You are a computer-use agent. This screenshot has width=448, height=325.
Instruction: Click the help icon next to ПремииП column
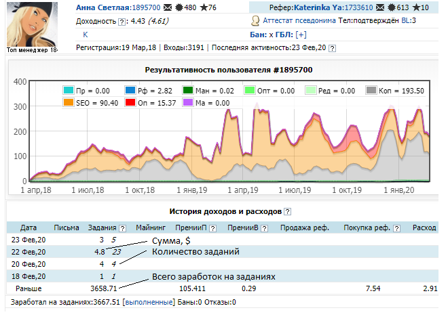pyautogui.click(x=212, y=227)
